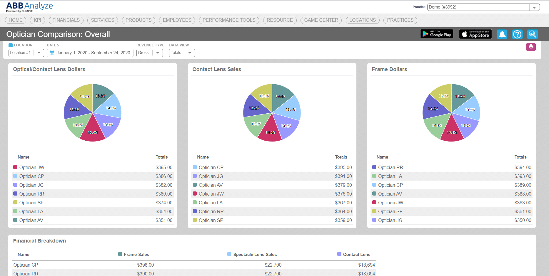This screenshot has height=276, width=549.
Task: Sort Frame Dollars table by Totals header
Action: (x=520, y=157)
